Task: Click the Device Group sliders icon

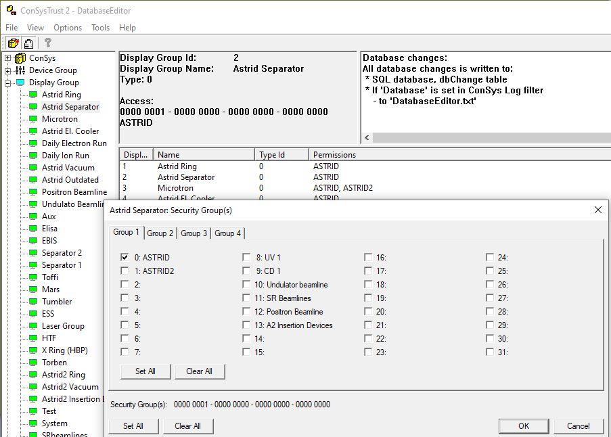Action: tap(20, 70)
